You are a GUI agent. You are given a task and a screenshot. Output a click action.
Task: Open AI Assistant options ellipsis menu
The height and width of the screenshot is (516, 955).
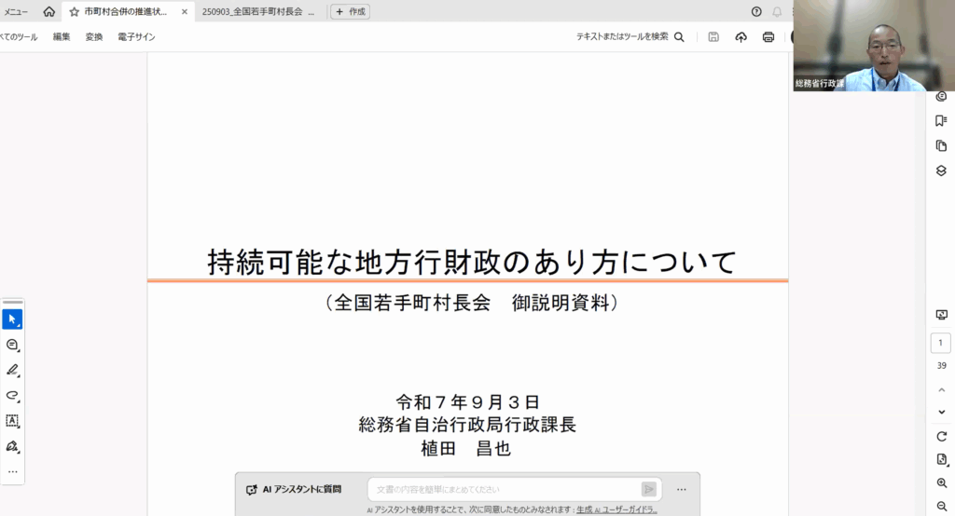click(682, 489)
